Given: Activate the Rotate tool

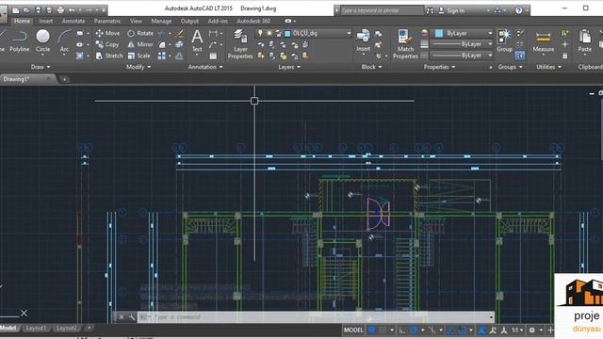Looking at the screenshot, I should pyautogui.click(x=140, y=34).
